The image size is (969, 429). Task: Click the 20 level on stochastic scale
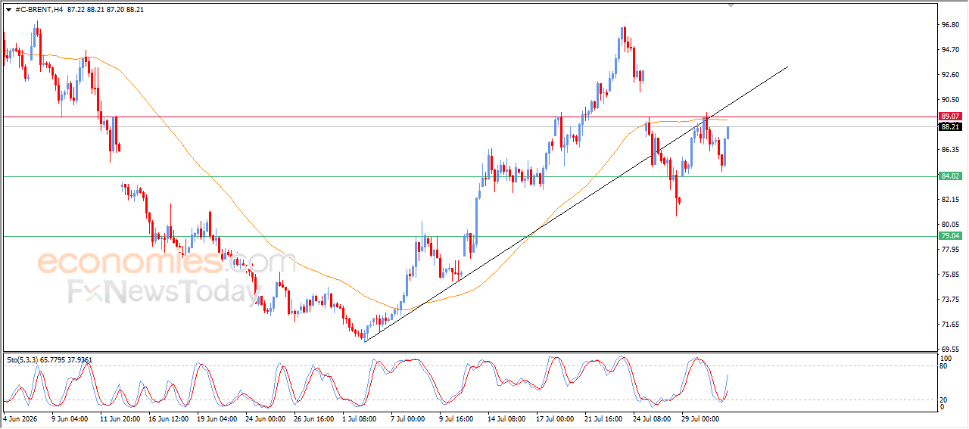click(x=945, y=399)
